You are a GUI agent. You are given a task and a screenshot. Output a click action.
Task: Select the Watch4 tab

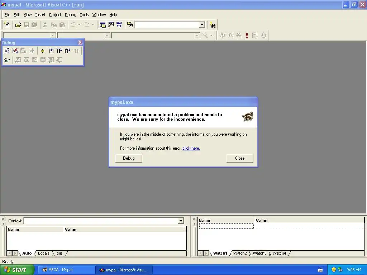click(279, 253)
